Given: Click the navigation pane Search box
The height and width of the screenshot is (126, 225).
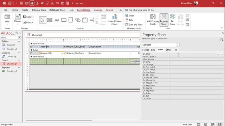Looking at the screenshot, I should 9,37.
